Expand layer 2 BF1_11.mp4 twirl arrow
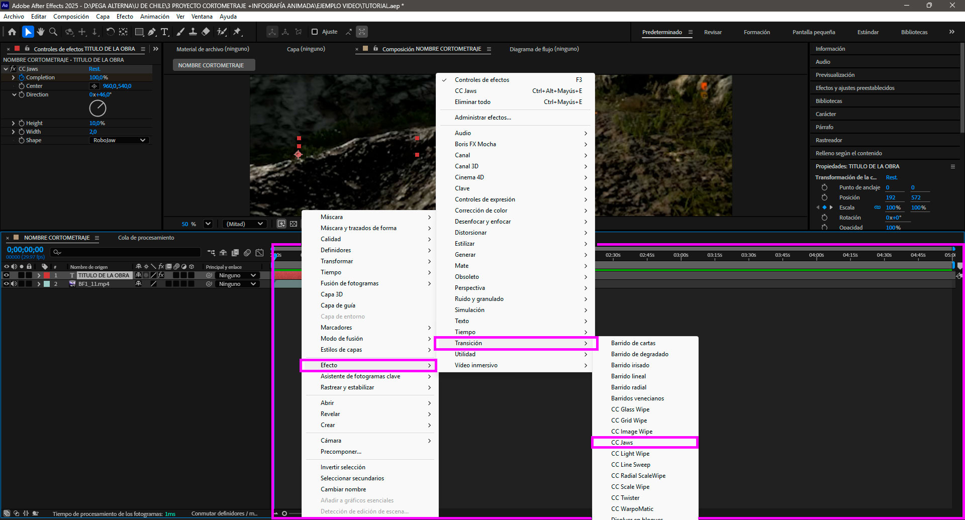Image resolution: width=965 pixels, height=520 pixels. pos(39,284)
